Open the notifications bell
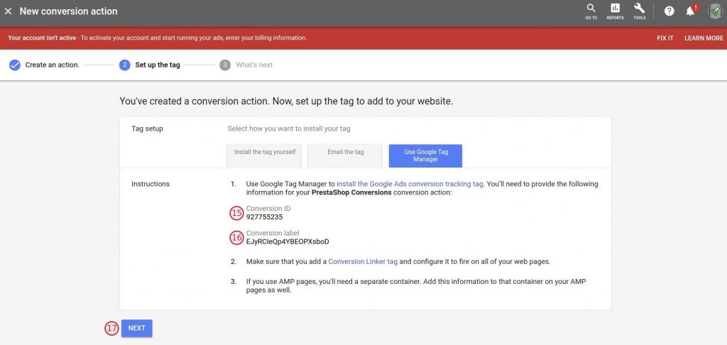727x345 pixels. (690, 11)
